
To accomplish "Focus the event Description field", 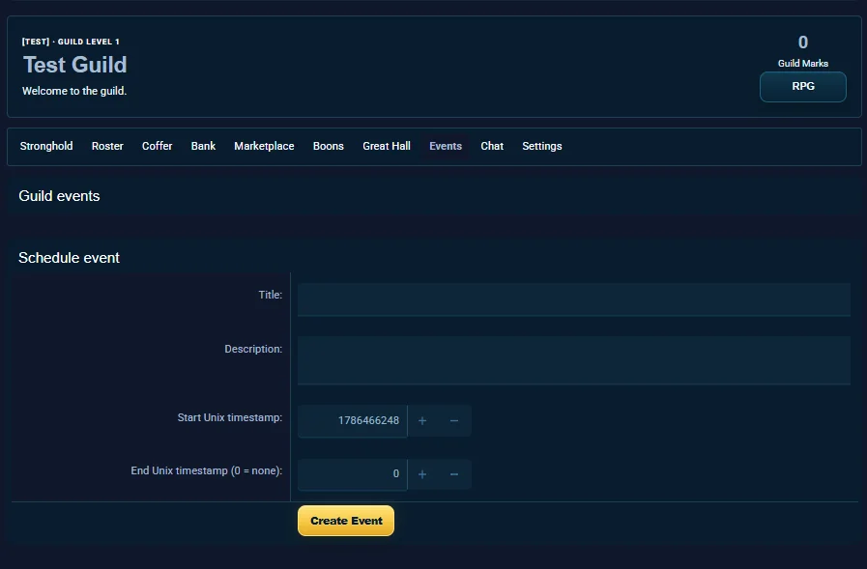I will 574,360.
